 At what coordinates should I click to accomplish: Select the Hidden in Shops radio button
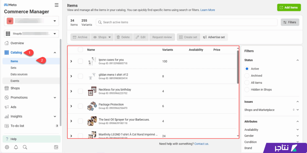[x=247, y=89]
